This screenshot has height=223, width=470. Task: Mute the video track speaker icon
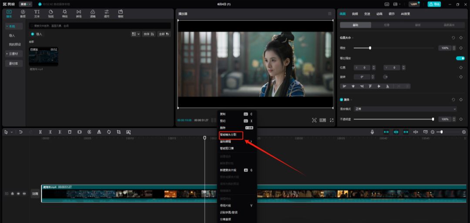coord(24,194)
